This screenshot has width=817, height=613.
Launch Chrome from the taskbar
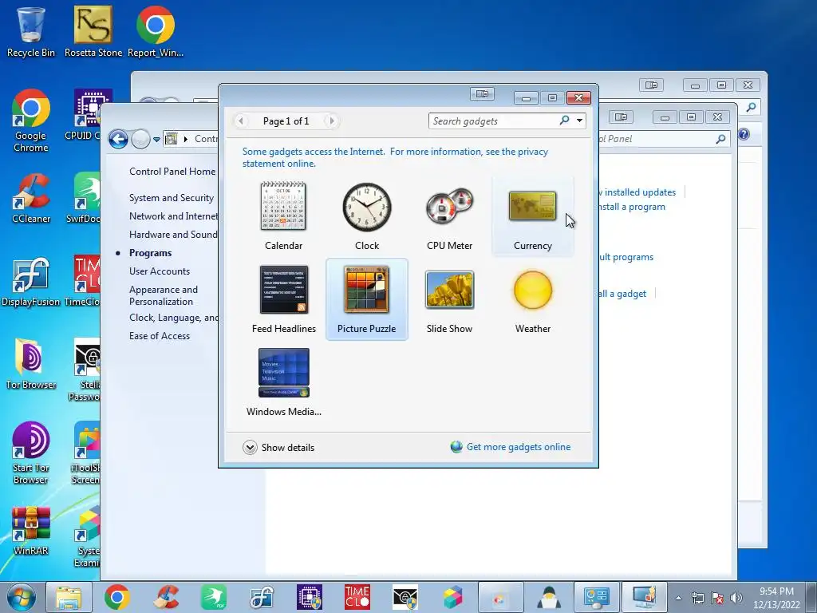click(x=116, y=597)
